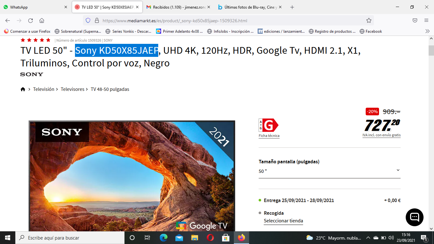The image size is (434, 244).
Task: Open Firefox home page icon
Action: click(x=42, y=21)
